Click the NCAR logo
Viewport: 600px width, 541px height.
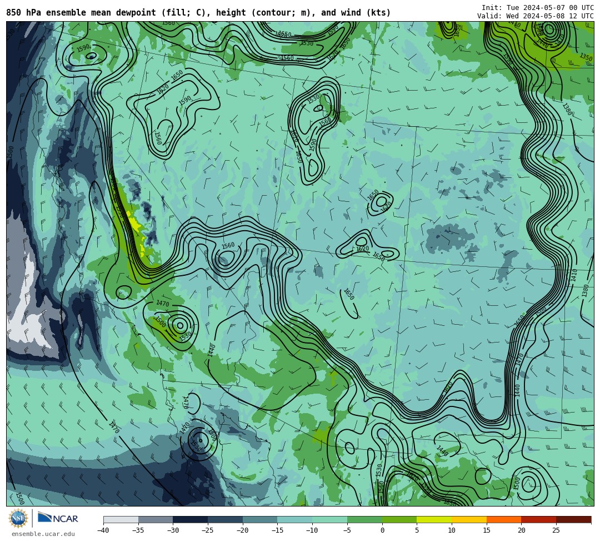pos(58,519)
